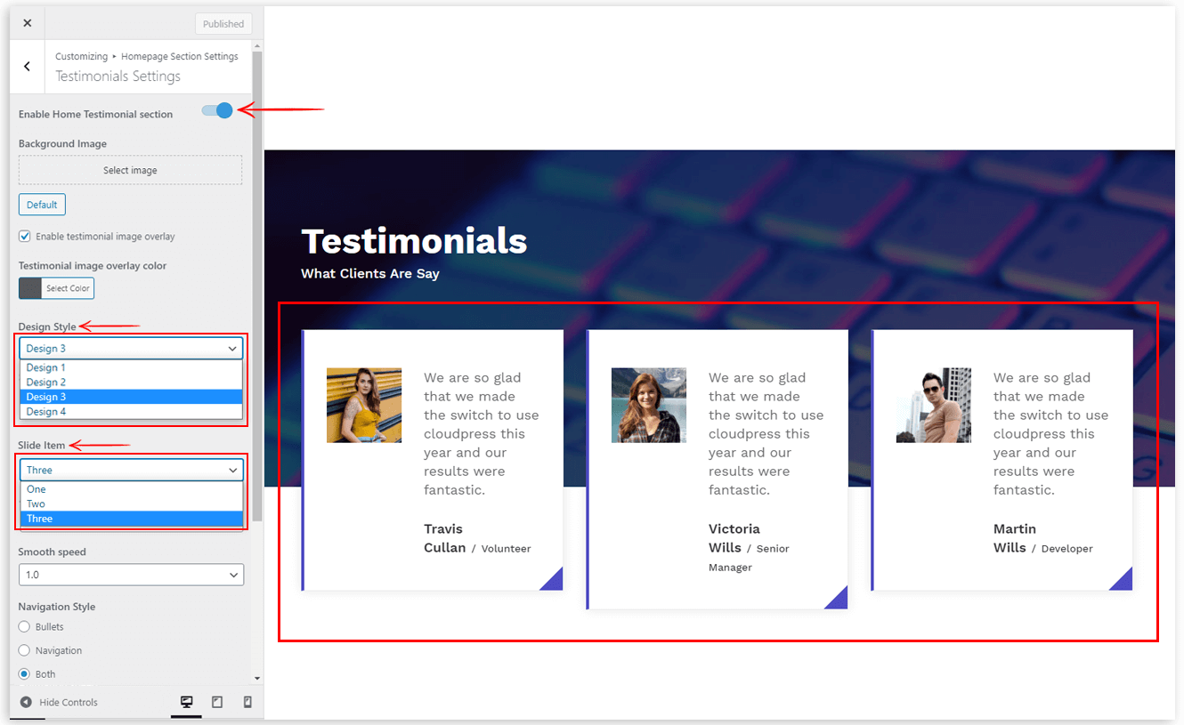This screenshot has height=725, width=1184.
Task: Open the Design Style dropdown
Action: (131, 349)
